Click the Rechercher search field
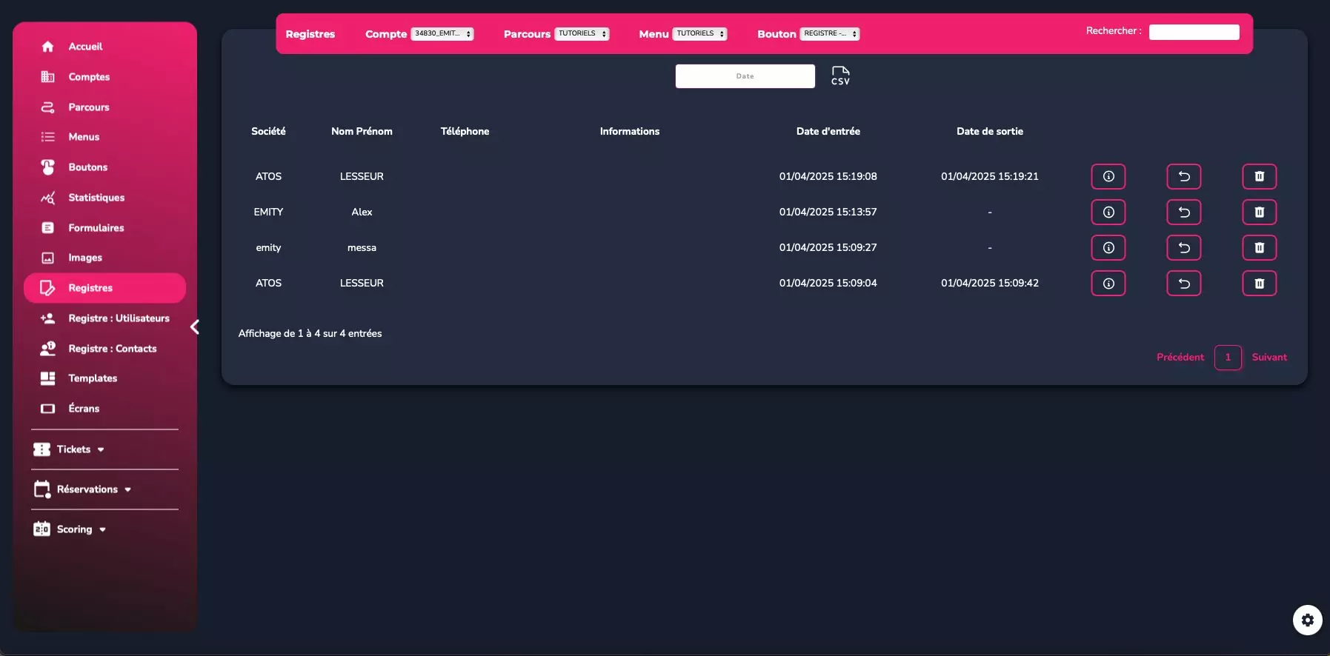The height and width of the screenshot is (656, 1330). tap(1194, 32)
